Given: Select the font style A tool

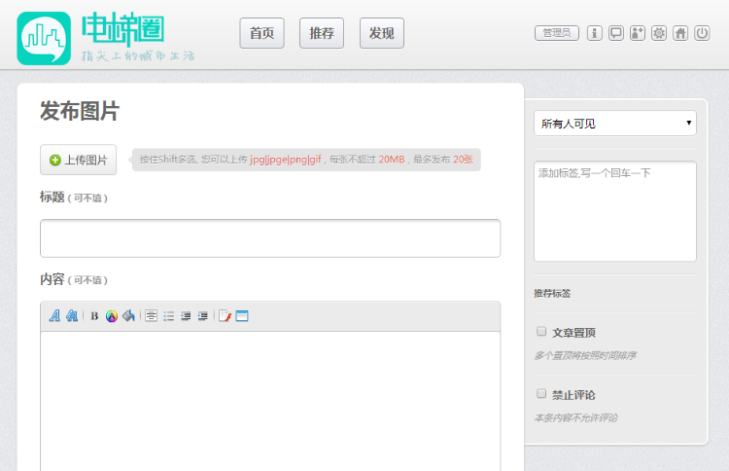Looking at the screenshot, I should click(x=54, y=316).
